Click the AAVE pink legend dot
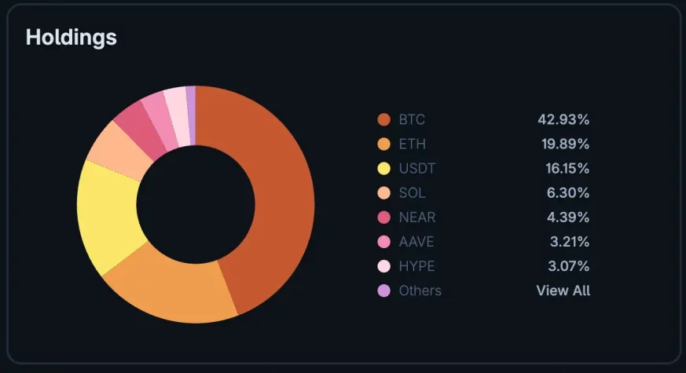 coord(384,242)
